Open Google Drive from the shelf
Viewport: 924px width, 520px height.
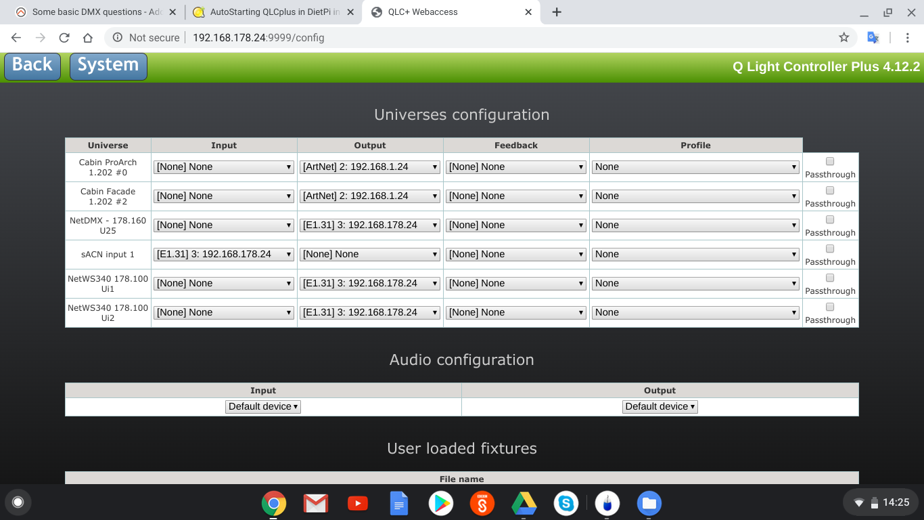(x=524, y=503)
